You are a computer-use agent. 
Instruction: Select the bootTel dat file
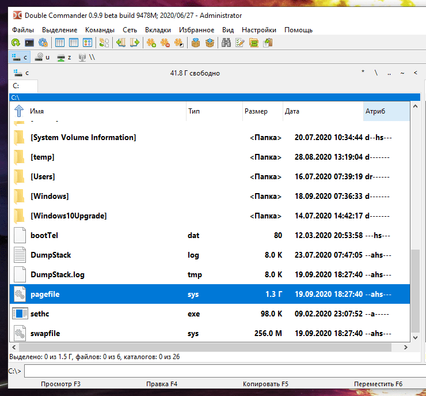(210, 235)
